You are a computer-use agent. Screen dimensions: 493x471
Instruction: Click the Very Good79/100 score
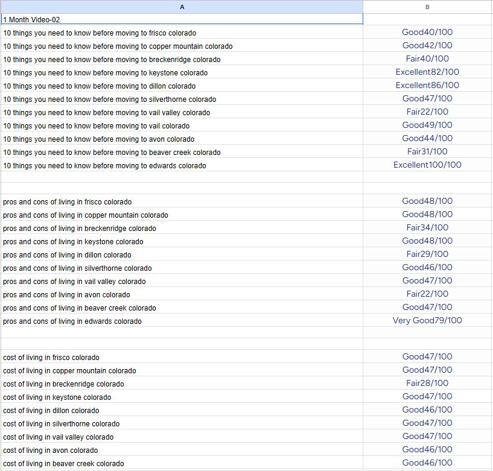click(427, 321)
